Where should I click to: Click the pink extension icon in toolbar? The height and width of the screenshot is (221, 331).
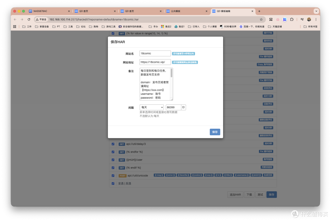pos(278,19)
